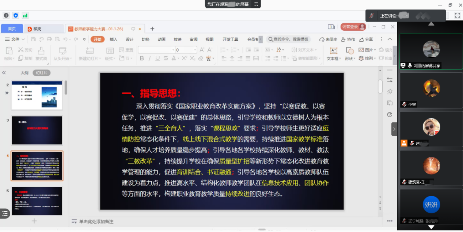Select the 幻灯片 slides view toggle
The height and width of the screenshot is (232, 463).
point(41,73)
